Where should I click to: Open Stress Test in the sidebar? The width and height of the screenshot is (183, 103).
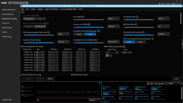6,23
